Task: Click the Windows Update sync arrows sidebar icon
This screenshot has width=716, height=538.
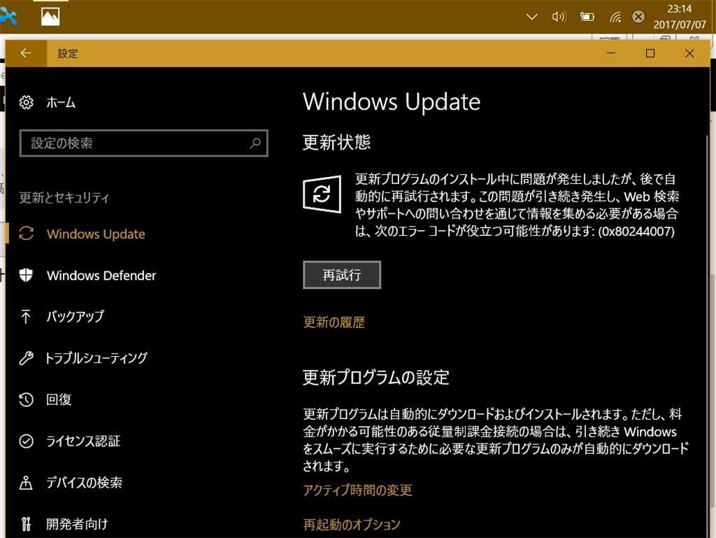Action: coord(26,234)
